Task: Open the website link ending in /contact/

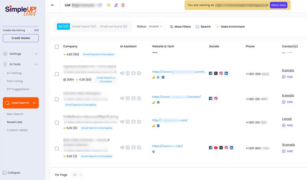Action: (x=177, y=97)
